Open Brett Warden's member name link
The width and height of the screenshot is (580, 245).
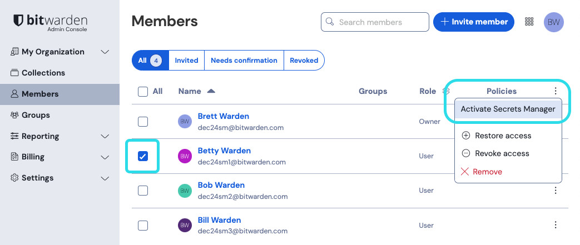pos(224,116)
